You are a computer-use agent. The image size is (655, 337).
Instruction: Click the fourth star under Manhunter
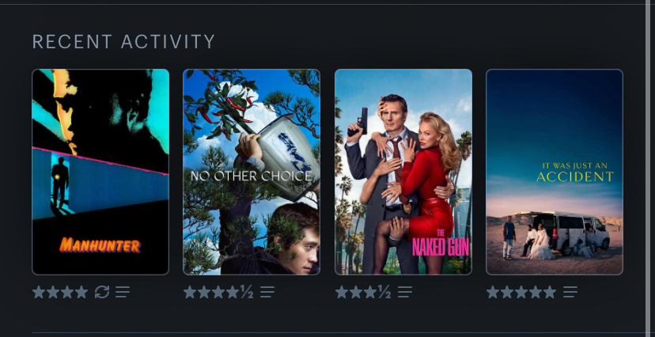[x=81, y=292]
